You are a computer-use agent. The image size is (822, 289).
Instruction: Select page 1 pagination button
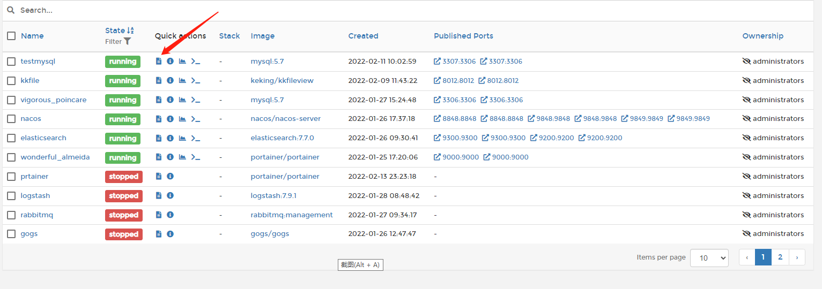[x=763, y=257]
